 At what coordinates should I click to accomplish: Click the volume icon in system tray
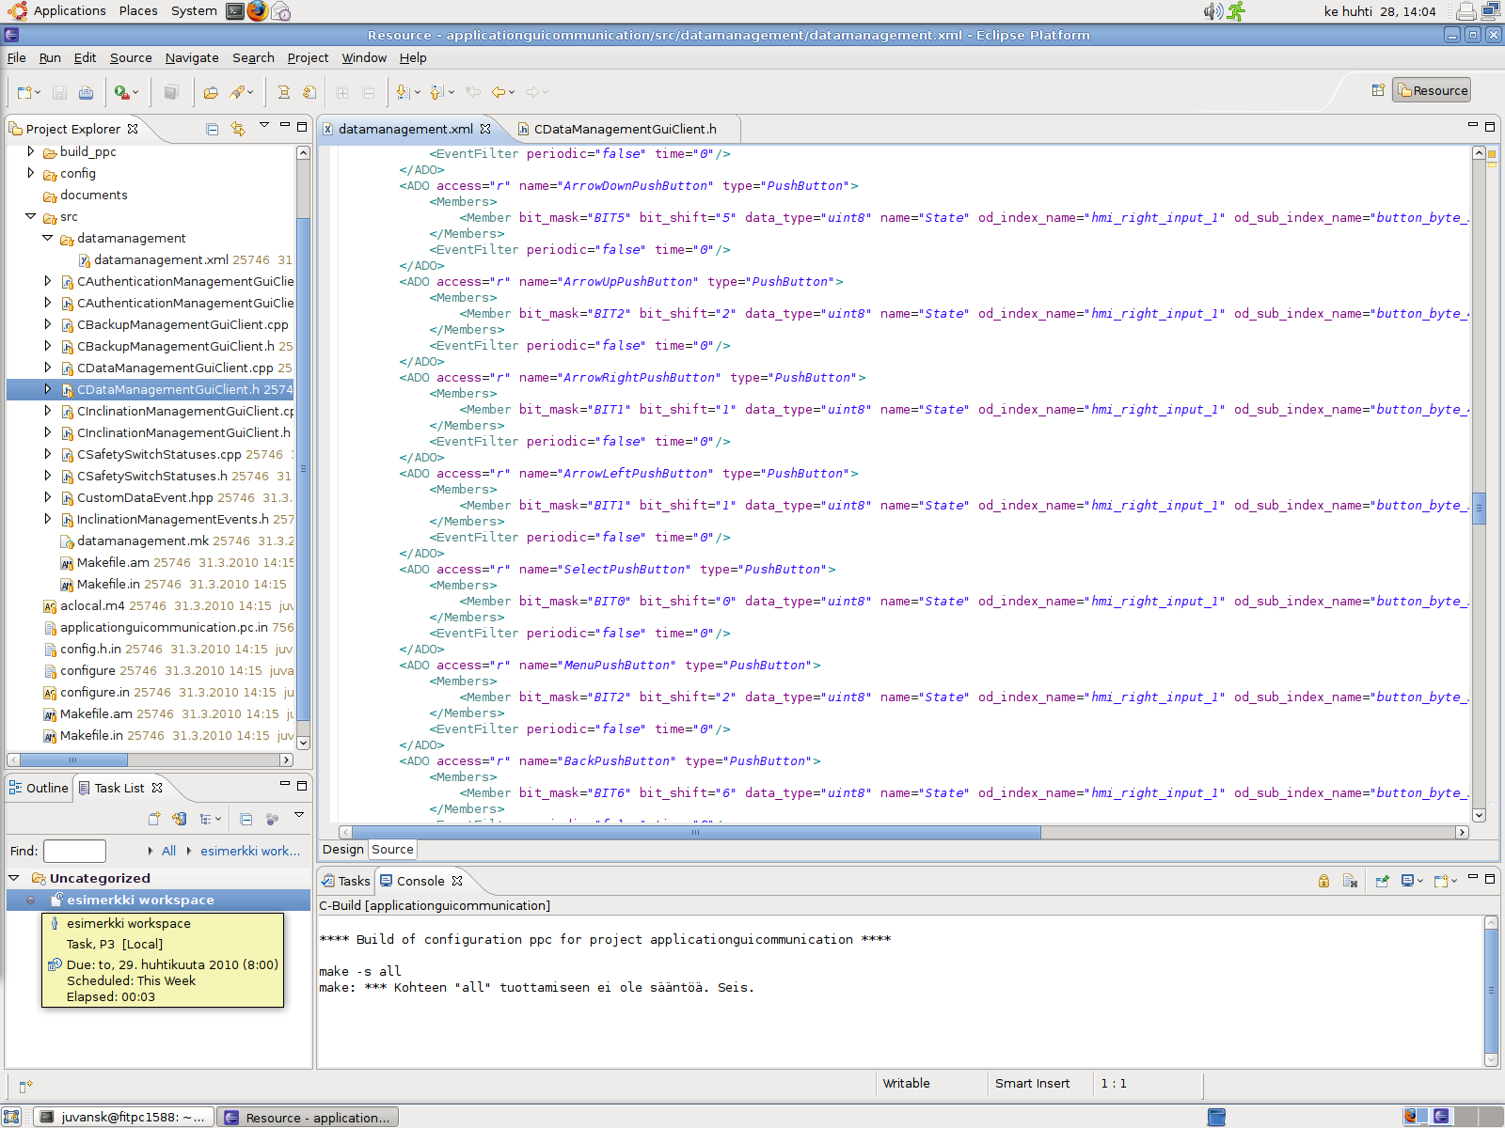click(1212, 11)
